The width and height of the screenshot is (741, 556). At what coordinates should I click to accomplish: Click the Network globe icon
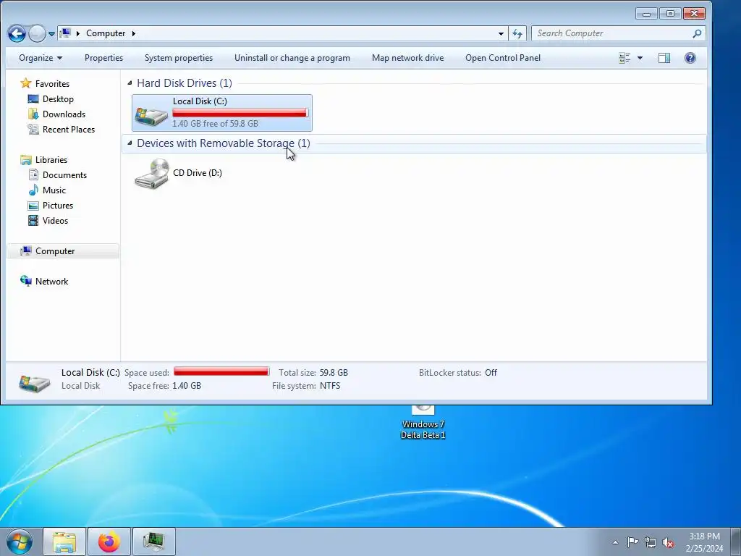click(x=26, y=281)
